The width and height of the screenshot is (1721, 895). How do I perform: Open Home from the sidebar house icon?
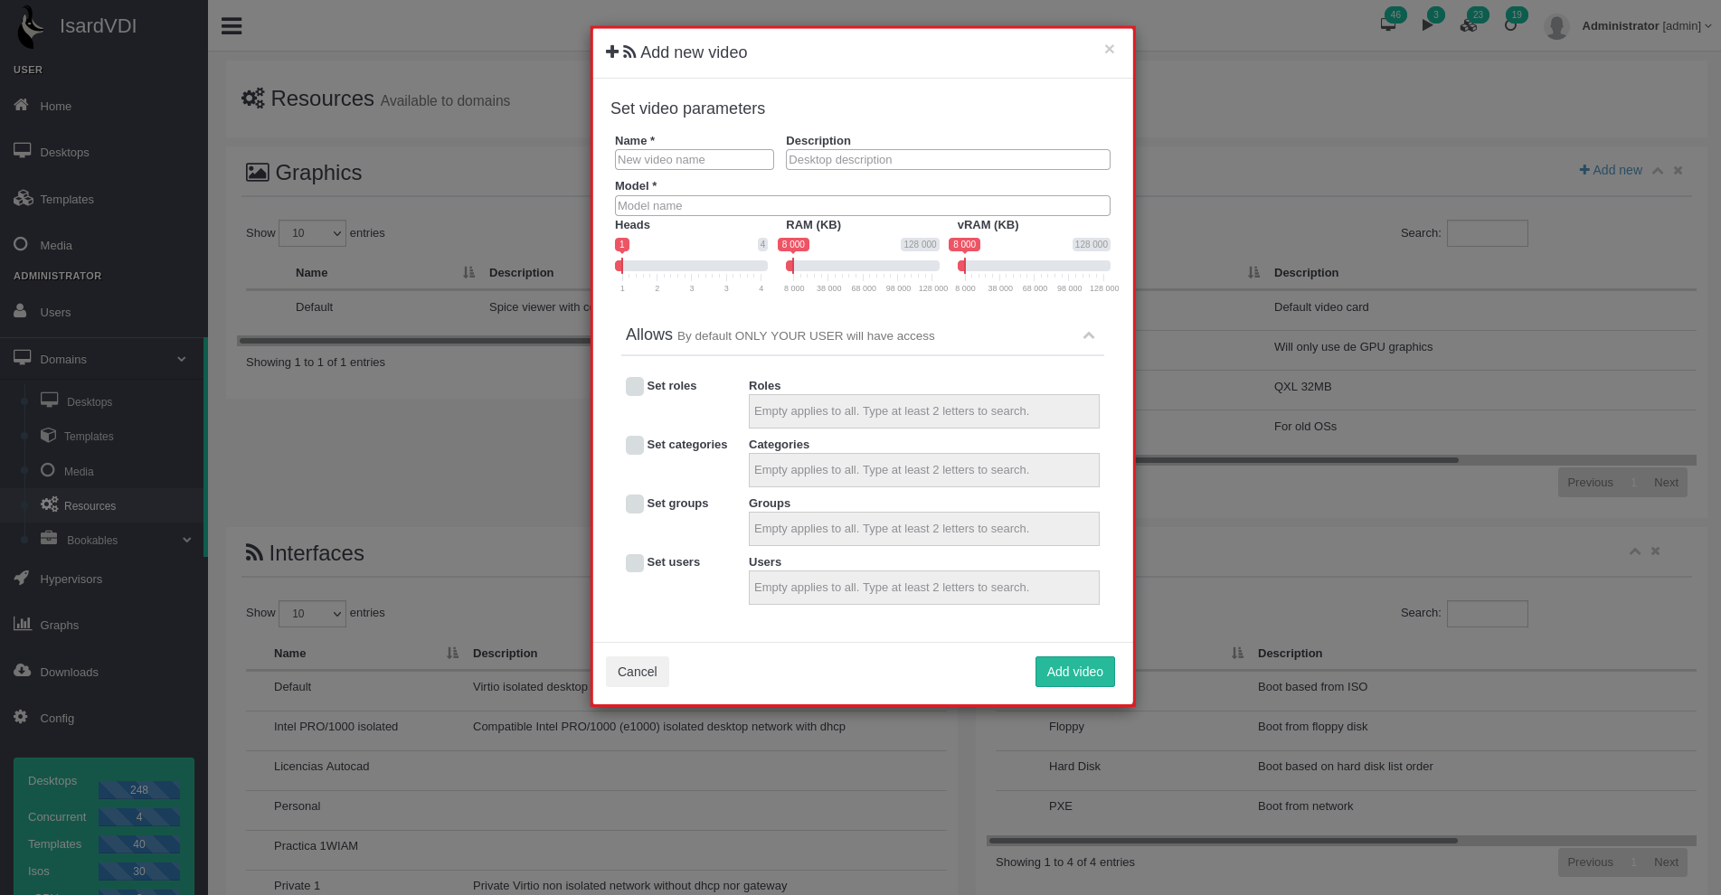[22, 105]
